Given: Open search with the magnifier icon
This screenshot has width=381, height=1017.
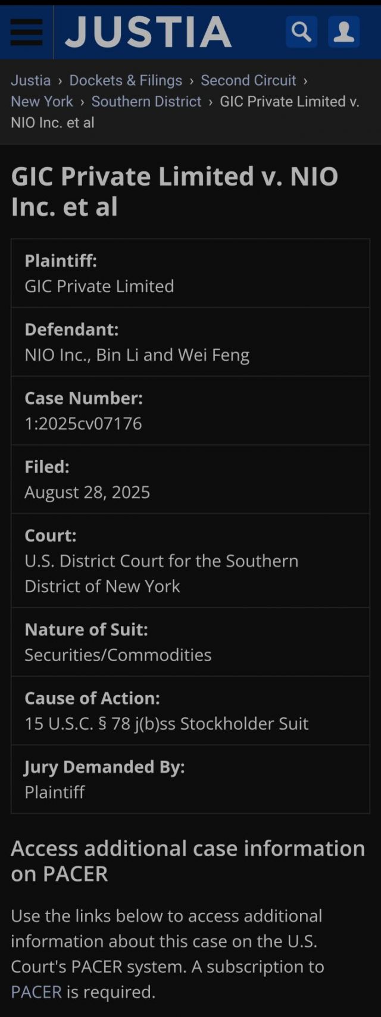Looking at the screenshot, I should [301, 32].
